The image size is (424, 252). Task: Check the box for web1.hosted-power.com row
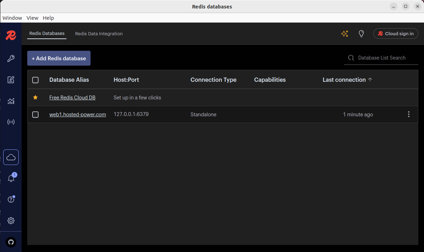35,115
